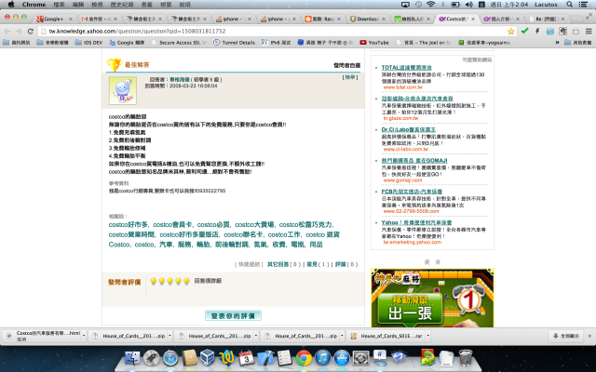Open Notification Center list icon
596x372 pixels.
click(583, 4)
